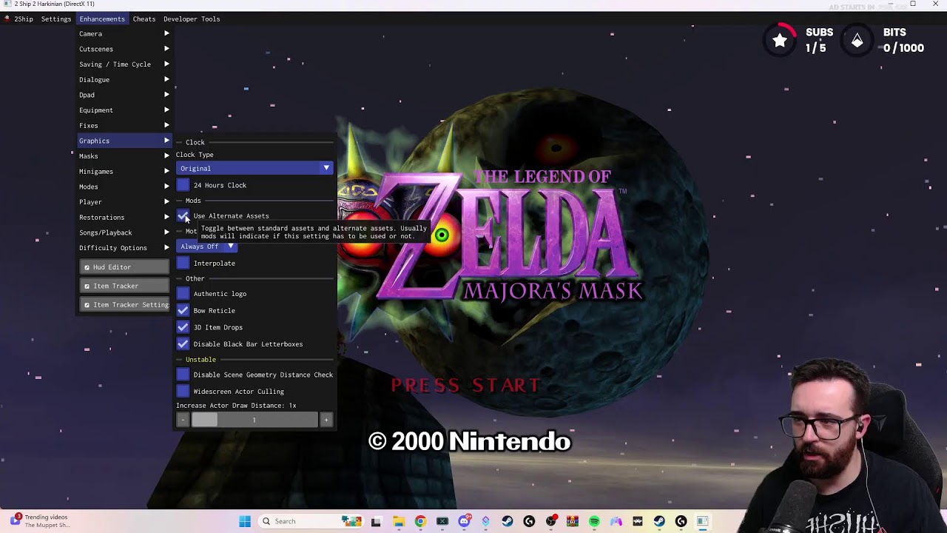Open the Settings menu
The width and height of the screenshot is (947, 533).
tap(56, 19)
